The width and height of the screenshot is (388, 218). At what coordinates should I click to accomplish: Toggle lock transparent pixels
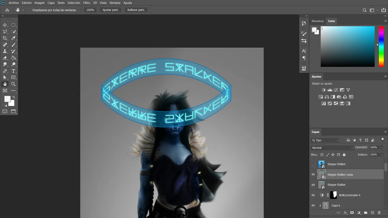coord(322,154)
